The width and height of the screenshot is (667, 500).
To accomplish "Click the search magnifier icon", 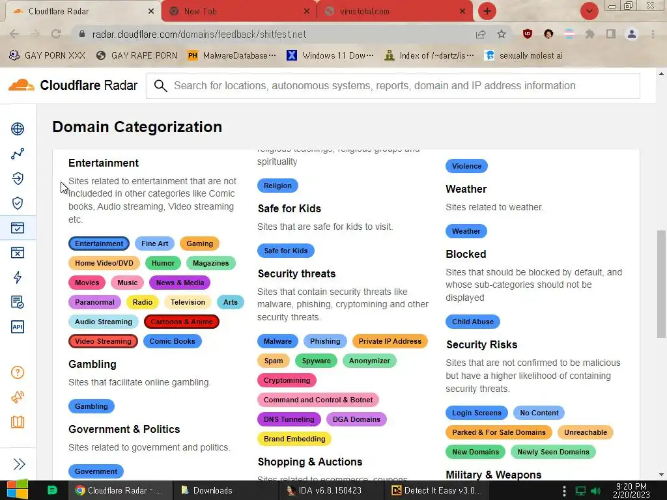I will [x=160, y=86].
